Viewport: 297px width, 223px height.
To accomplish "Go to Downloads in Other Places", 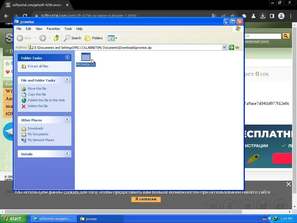I will (35, 128).
